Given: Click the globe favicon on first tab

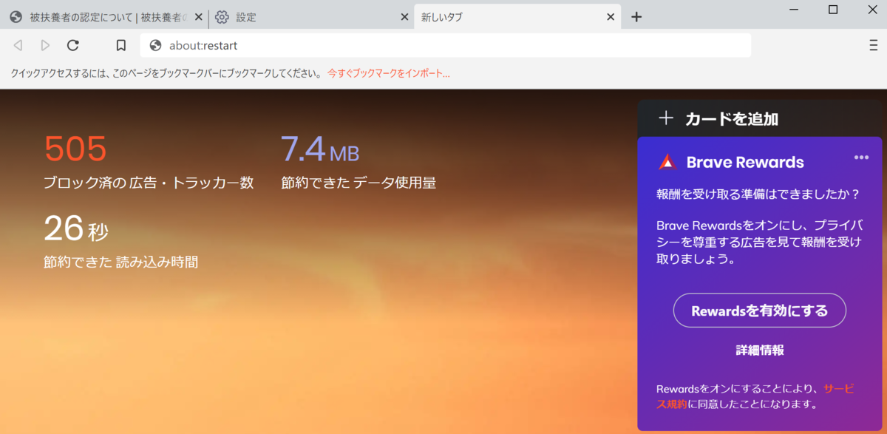Looking at the screenshot, I should coord(16,17).
